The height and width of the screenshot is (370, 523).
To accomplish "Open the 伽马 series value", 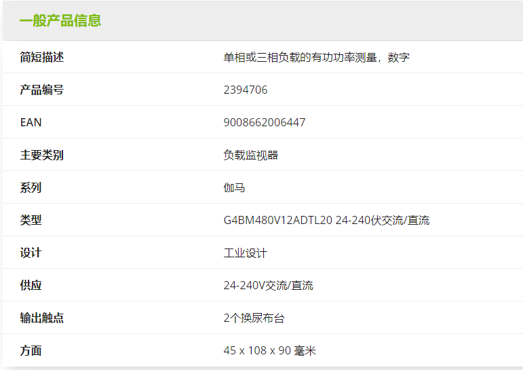I will (x=235, y=187).
